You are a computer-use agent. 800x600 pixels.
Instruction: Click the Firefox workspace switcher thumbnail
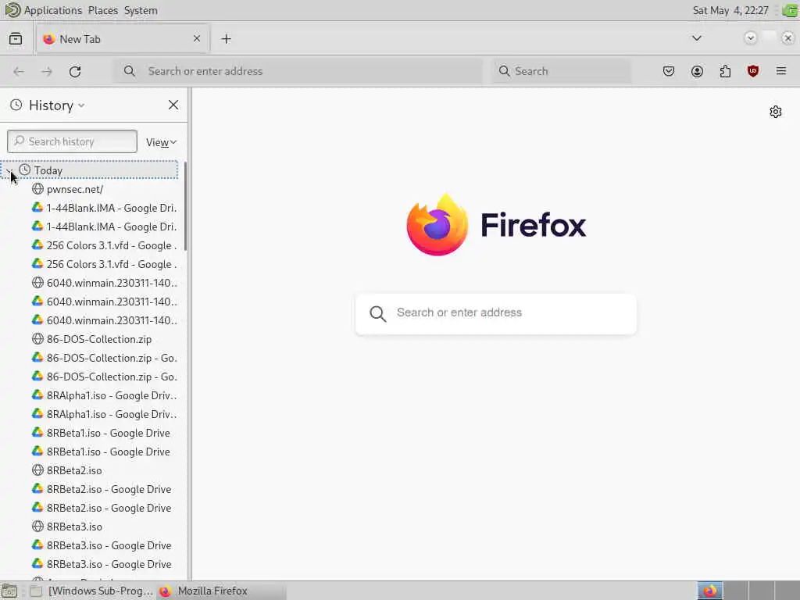710,591
